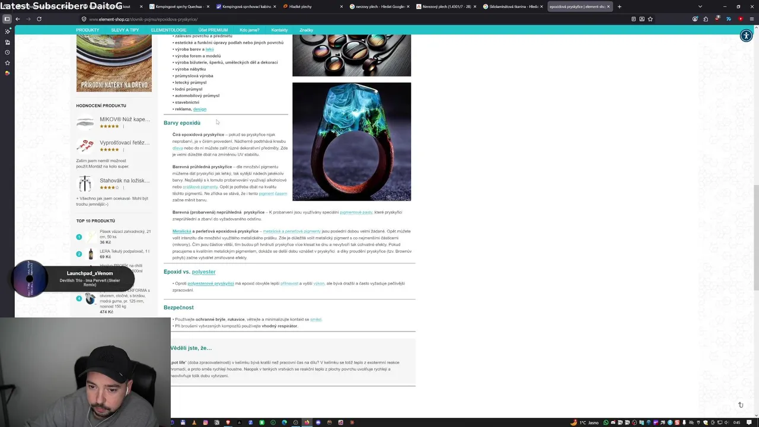
Task: Follow the 'pigmentové pasty' link
Action: [x=356, y=212]
